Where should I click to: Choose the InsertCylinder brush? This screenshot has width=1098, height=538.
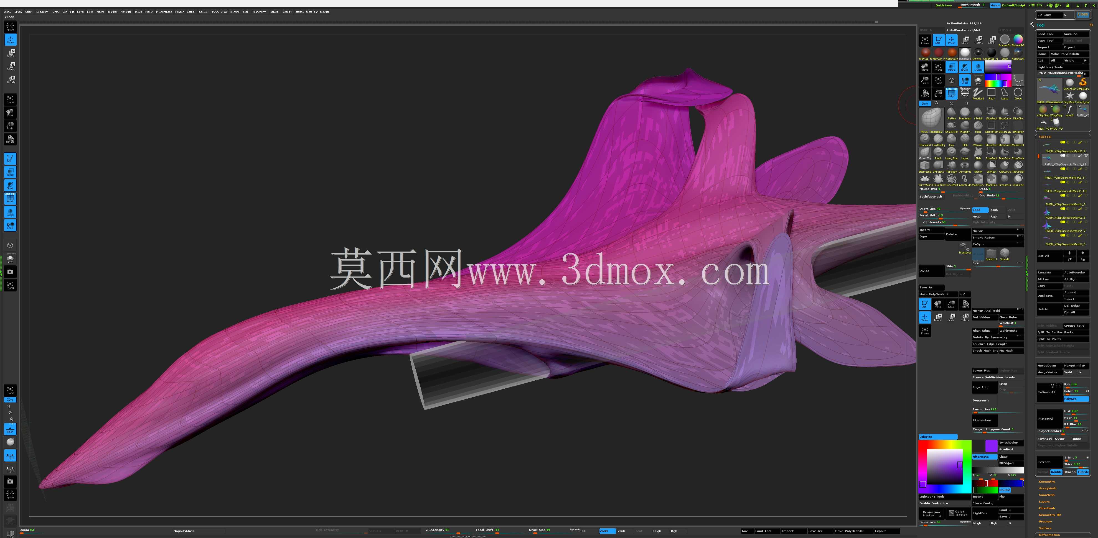pyautogui.click(x=965, y=180)
